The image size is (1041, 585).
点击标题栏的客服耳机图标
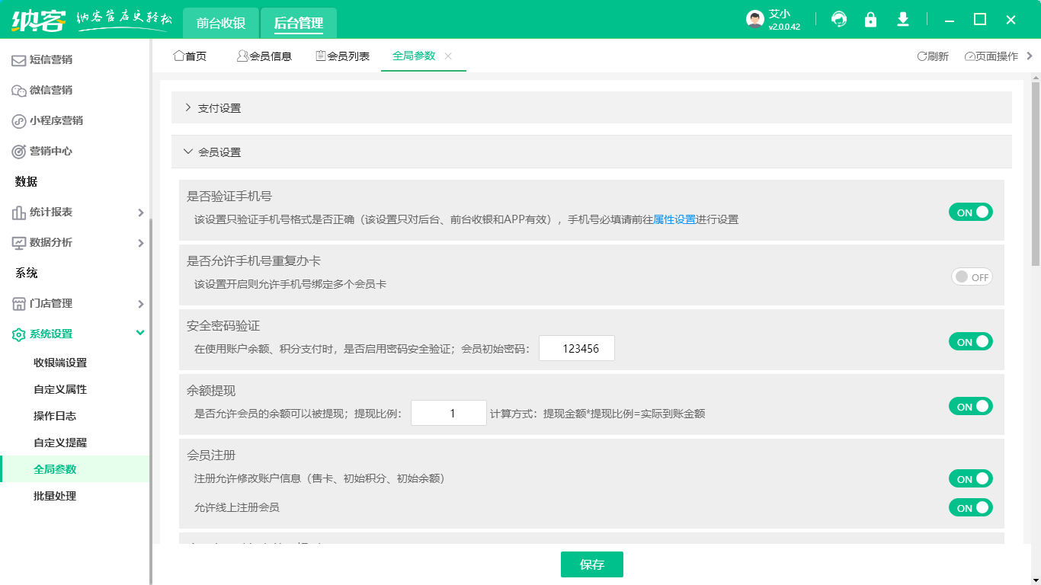(838, 19)
